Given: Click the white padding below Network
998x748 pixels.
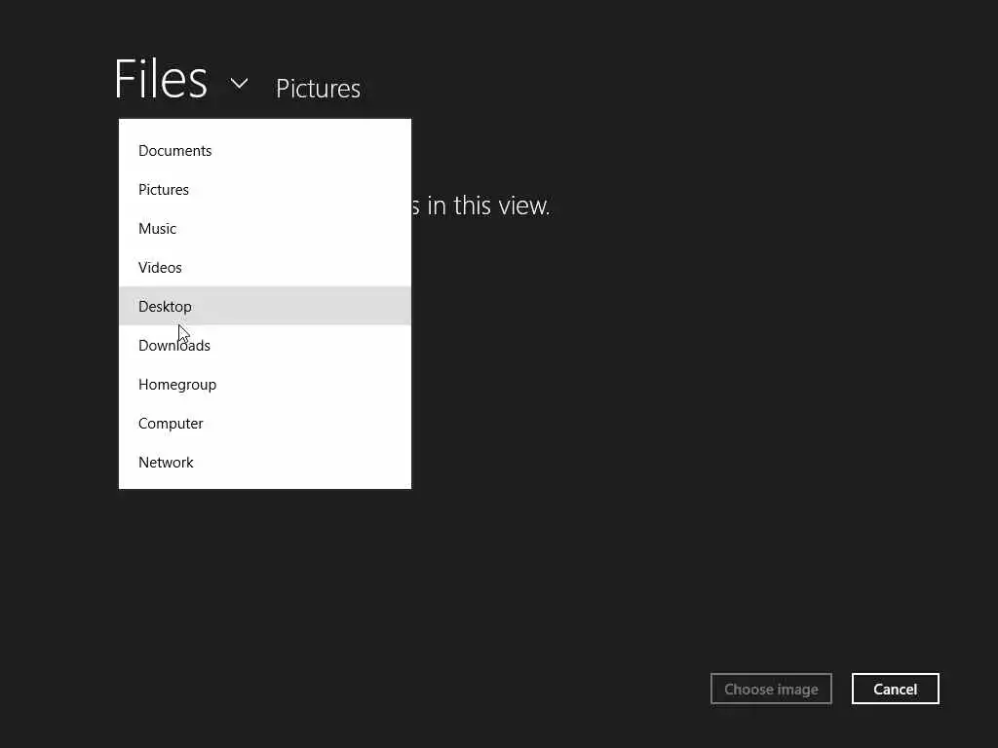Looking at the screenshot, I should 265,482.
